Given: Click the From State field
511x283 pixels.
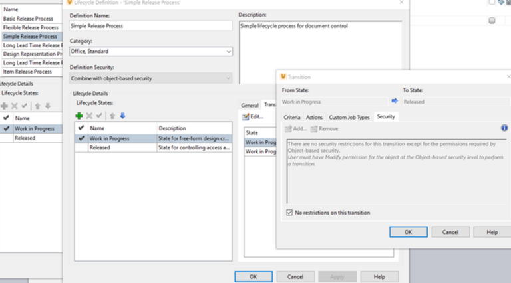Looking at the screenshot, I should [335, 102].
